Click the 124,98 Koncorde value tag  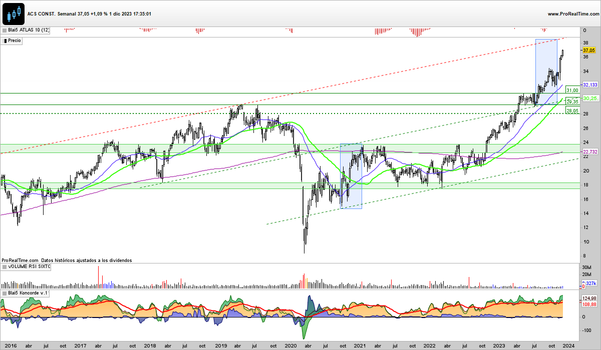click(x=588, y=298)
